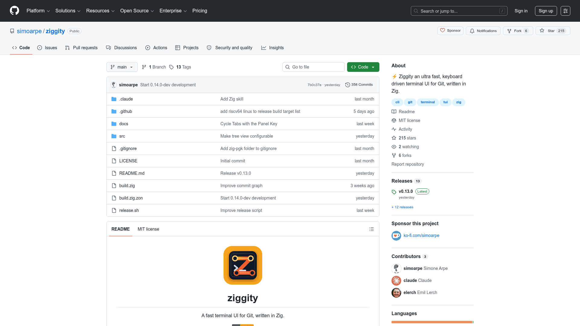Open the ko-fi.com/simoarpe link

421,235
